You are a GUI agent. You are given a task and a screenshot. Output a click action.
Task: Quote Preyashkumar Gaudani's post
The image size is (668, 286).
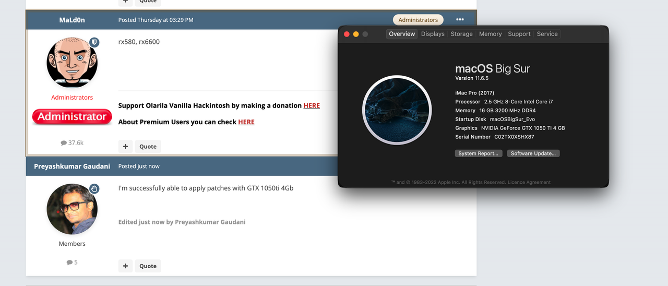[148, 266]
